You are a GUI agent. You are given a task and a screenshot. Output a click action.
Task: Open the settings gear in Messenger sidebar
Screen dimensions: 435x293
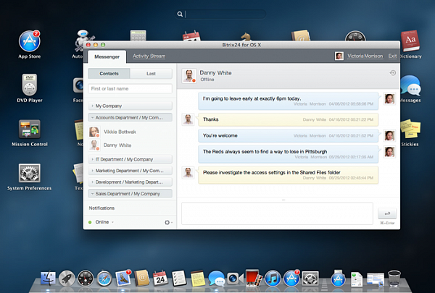tap(168, 222)
